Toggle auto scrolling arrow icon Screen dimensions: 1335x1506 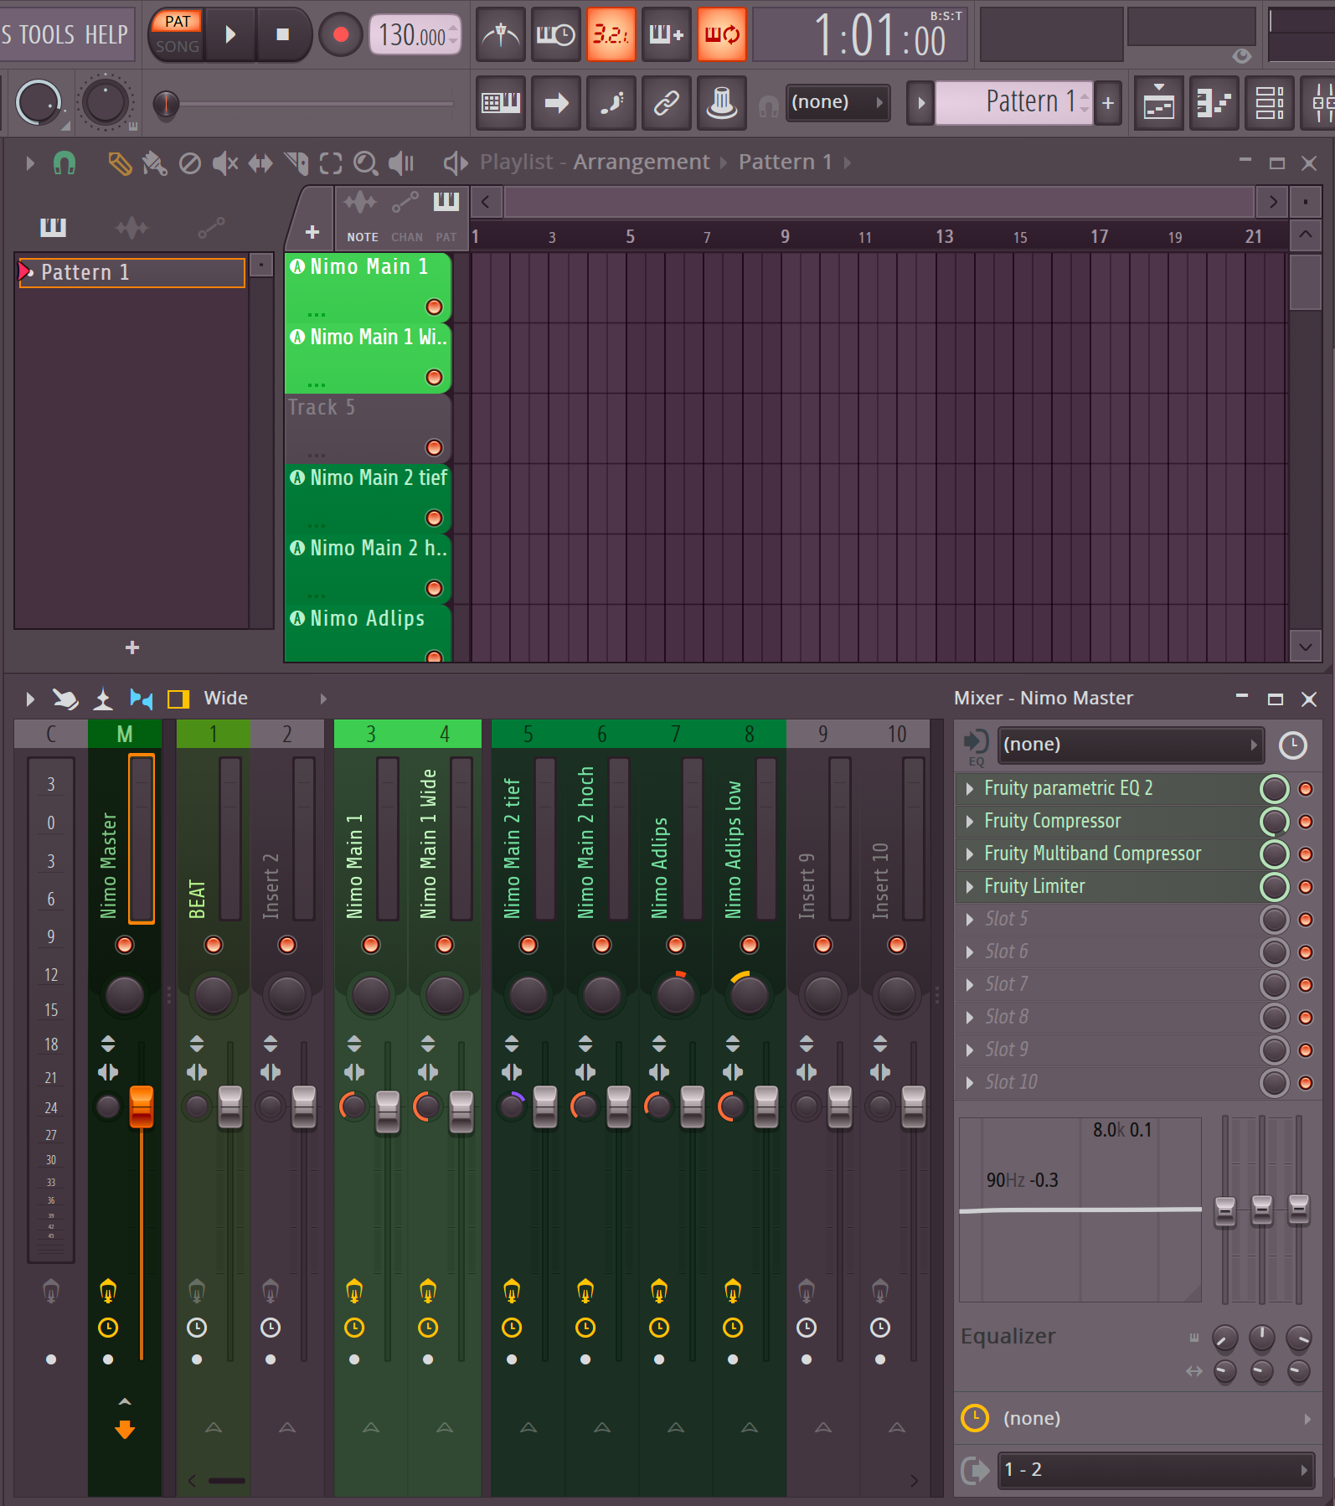556,103
